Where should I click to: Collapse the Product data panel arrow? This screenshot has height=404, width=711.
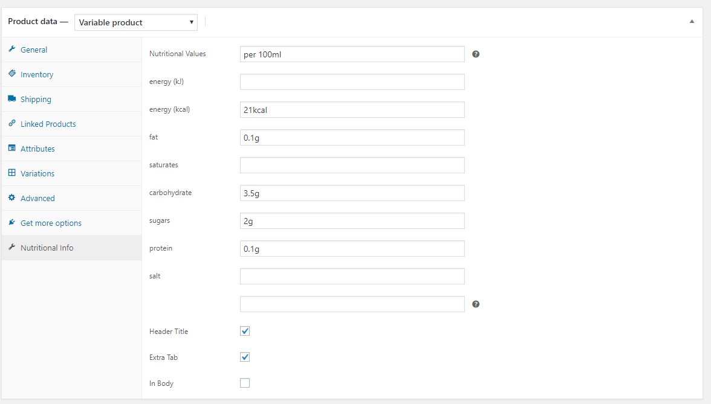[x=692, y=21]
